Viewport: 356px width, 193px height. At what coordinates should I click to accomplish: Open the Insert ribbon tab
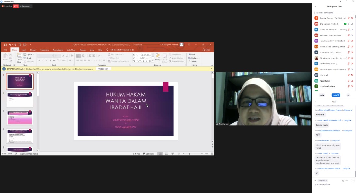click(x=24, y=50)
